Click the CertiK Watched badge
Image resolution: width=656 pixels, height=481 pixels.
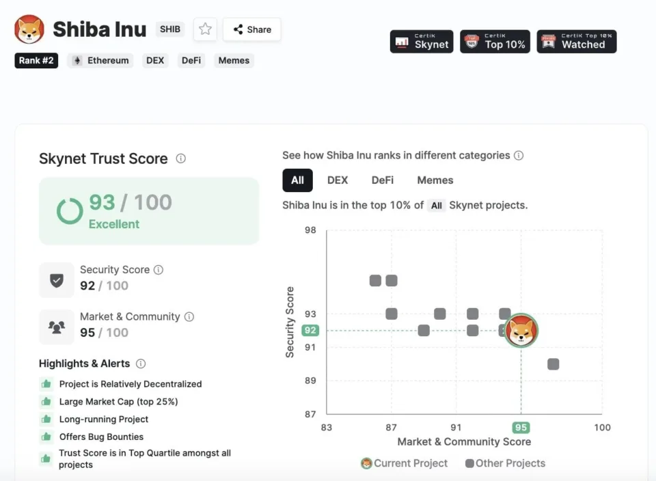click(576, 42)
